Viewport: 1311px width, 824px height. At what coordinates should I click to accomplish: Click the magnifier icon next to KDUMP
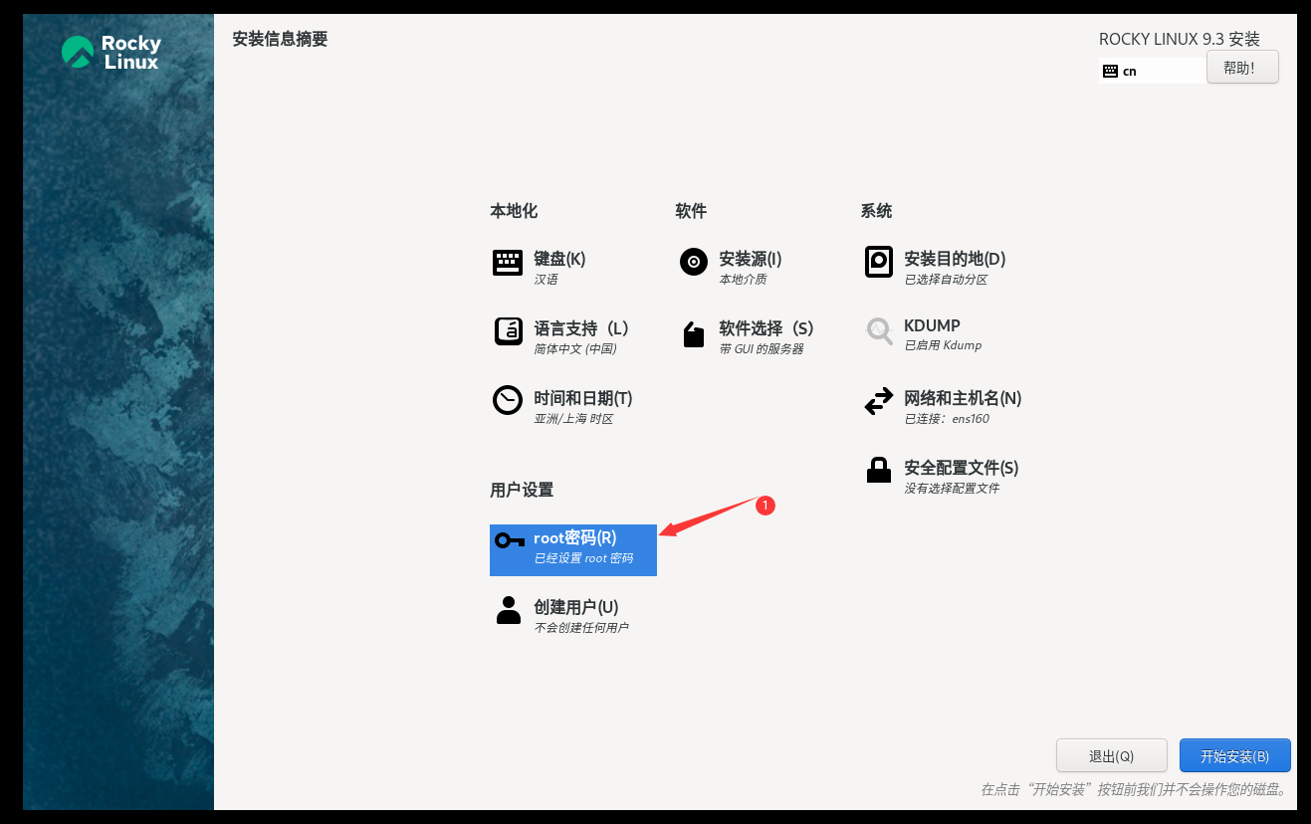pos(879,331)
